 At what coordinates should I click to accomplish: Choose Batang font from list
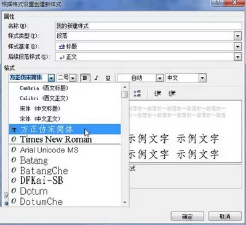click(x=65, y=160)
